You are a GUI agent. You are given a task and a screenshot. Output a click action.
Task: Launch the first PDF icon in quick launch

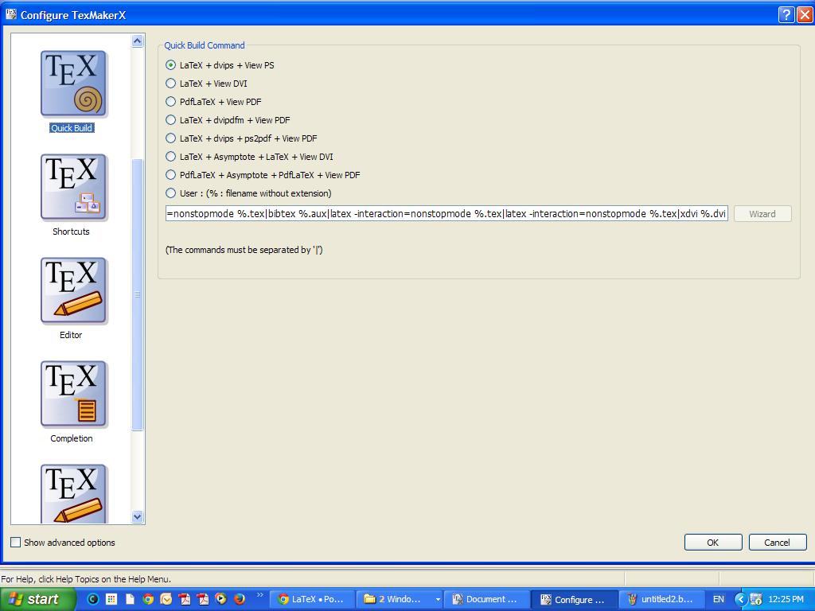(x=185, y=599)
